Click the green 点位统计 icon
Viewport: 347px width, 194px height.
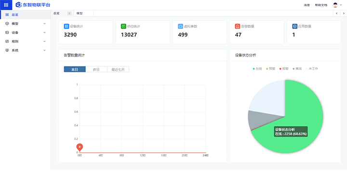123,26
